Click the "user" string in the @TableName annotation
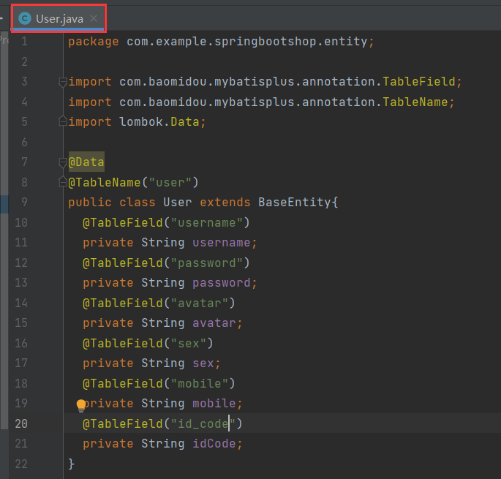The width and height of the screenshot is (501, 479). click(170, 182)
